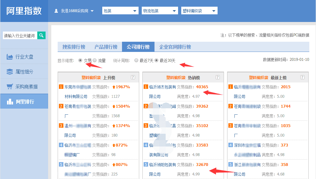
Task: Click the 阿里指数 logo
Action: [24, 11]
